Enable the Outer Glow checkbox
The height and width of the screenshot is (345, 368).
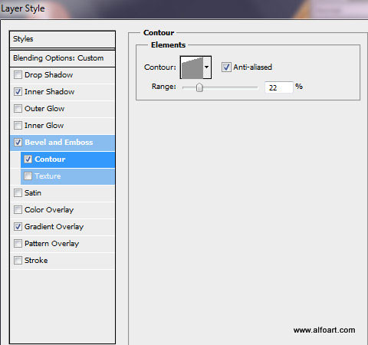(18, 109)
